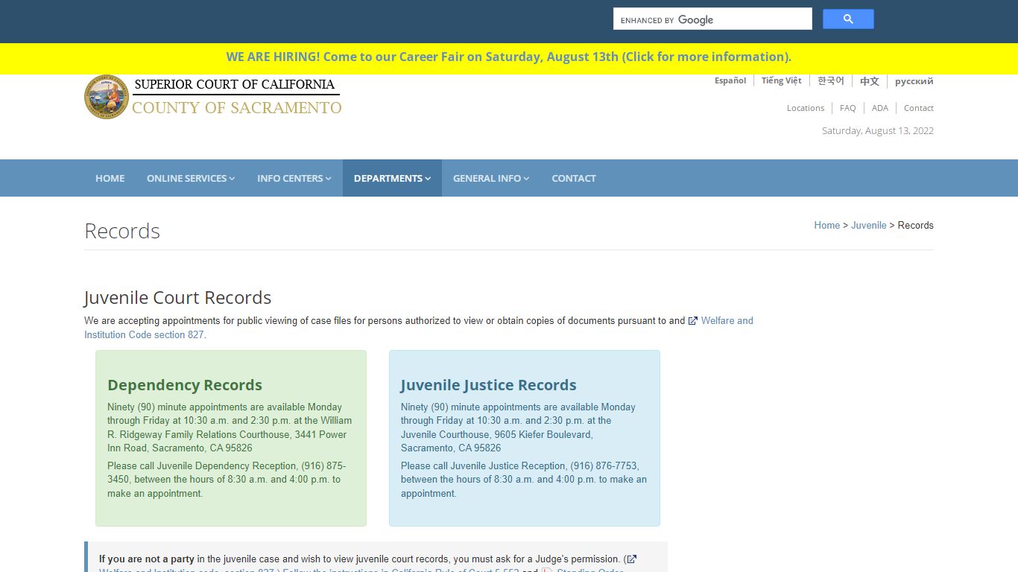Open CONTACT in the navigation bar
The height and width of the screenshot is (572, 1018).
click(574, 178)
